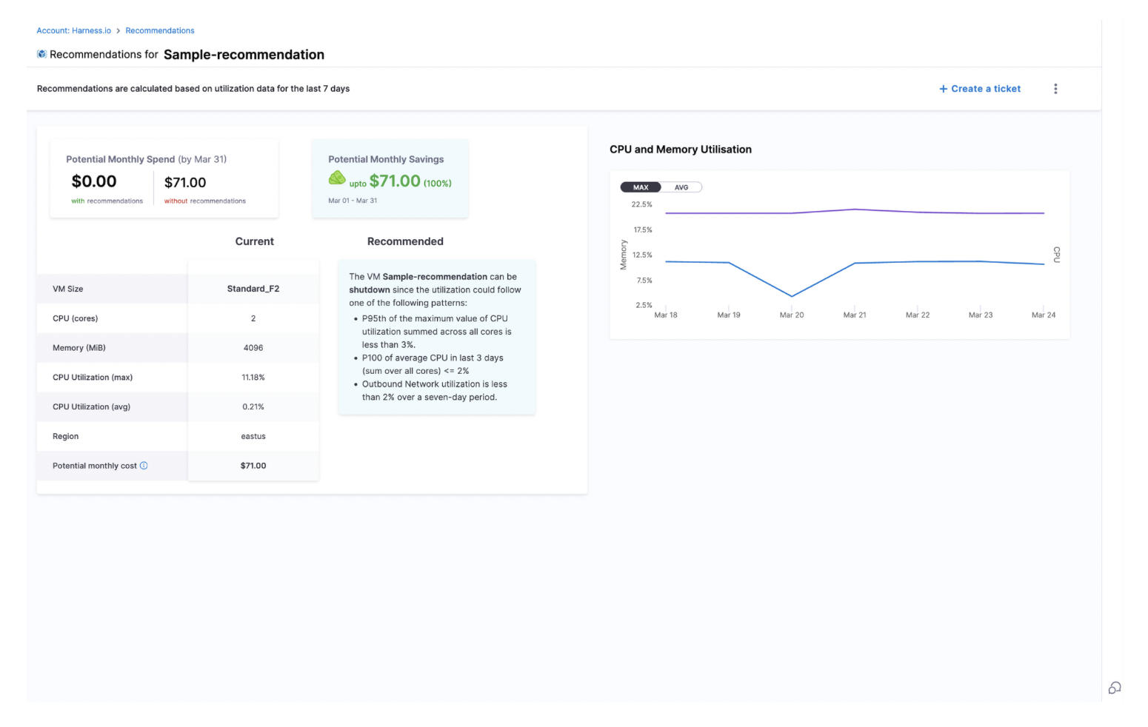1148x727 pixels.
Task: Click the Potential Monthly Spend card
Action: tap(164, 178)
